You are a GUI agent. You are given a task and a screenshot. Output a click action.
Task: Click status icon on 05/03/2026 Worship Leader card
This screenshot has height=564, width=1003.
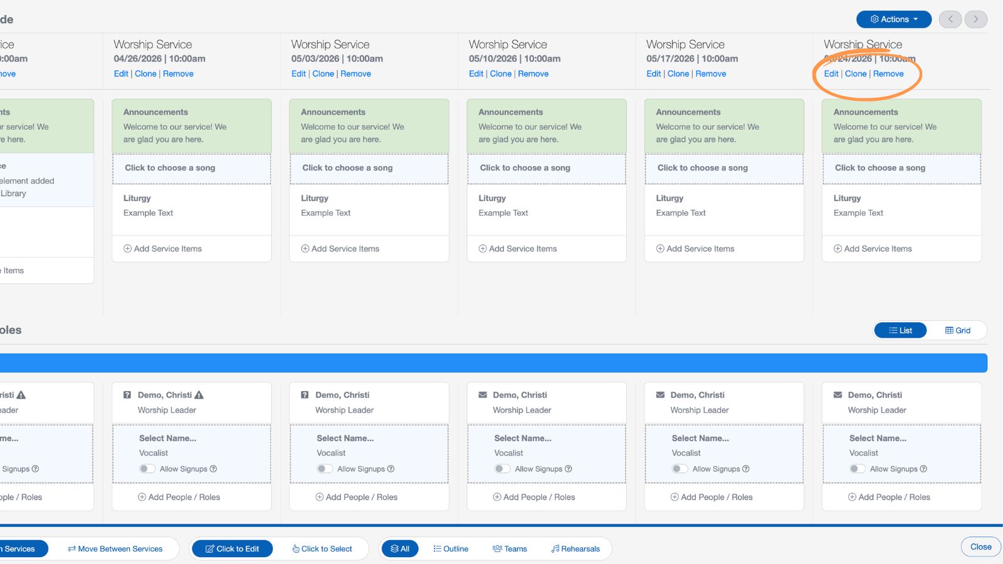pyautogui.click(x=305, y=395)
